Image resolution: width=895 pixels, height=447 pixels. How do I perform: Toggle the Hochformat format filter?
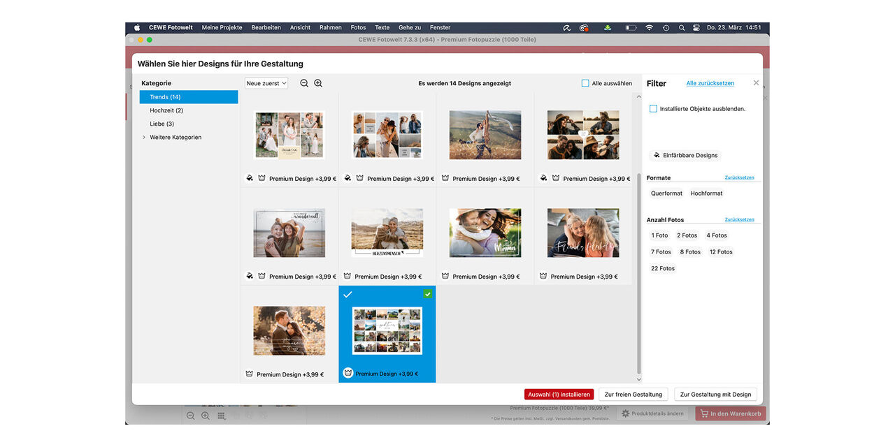706,193
